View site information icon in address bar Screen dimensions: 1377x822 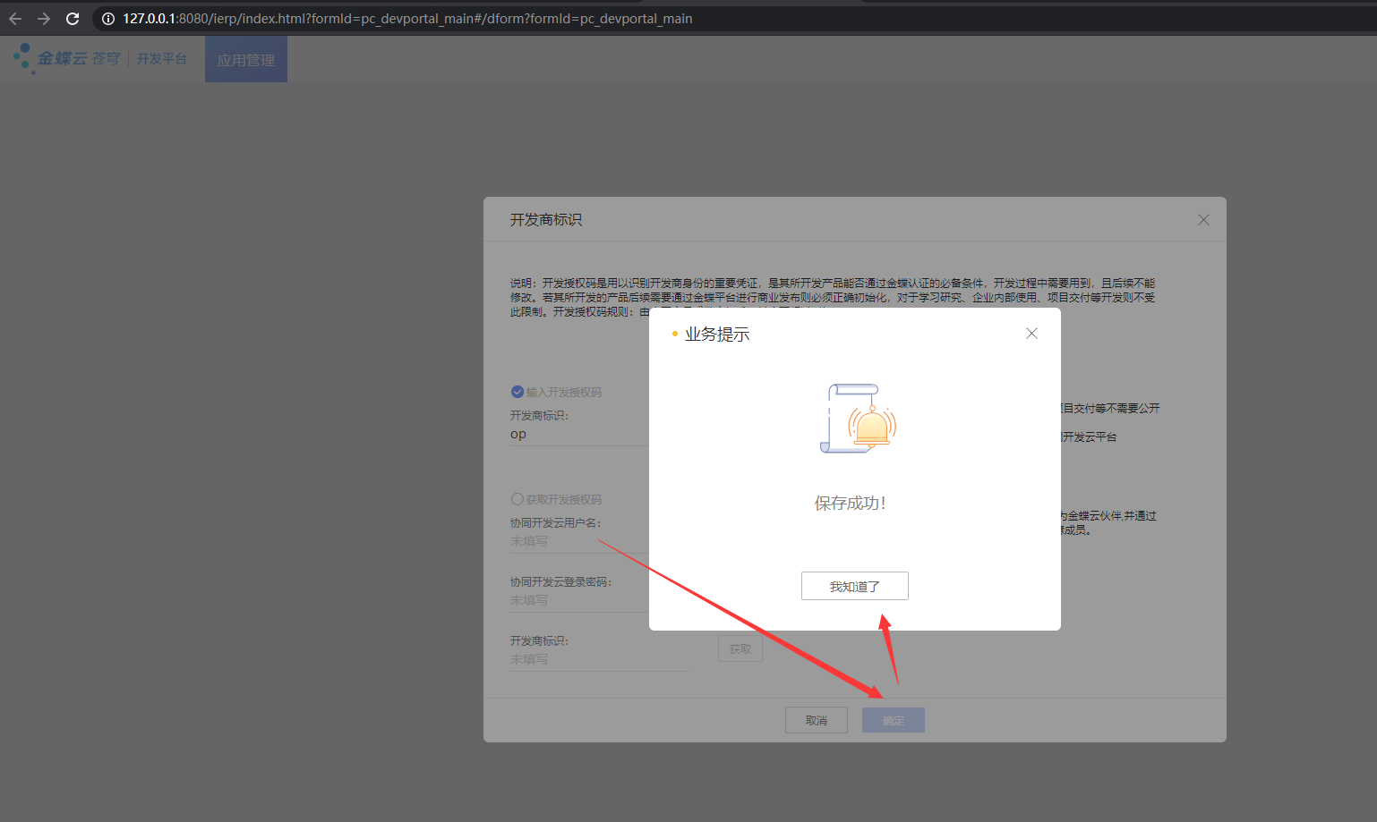(107, 19)
